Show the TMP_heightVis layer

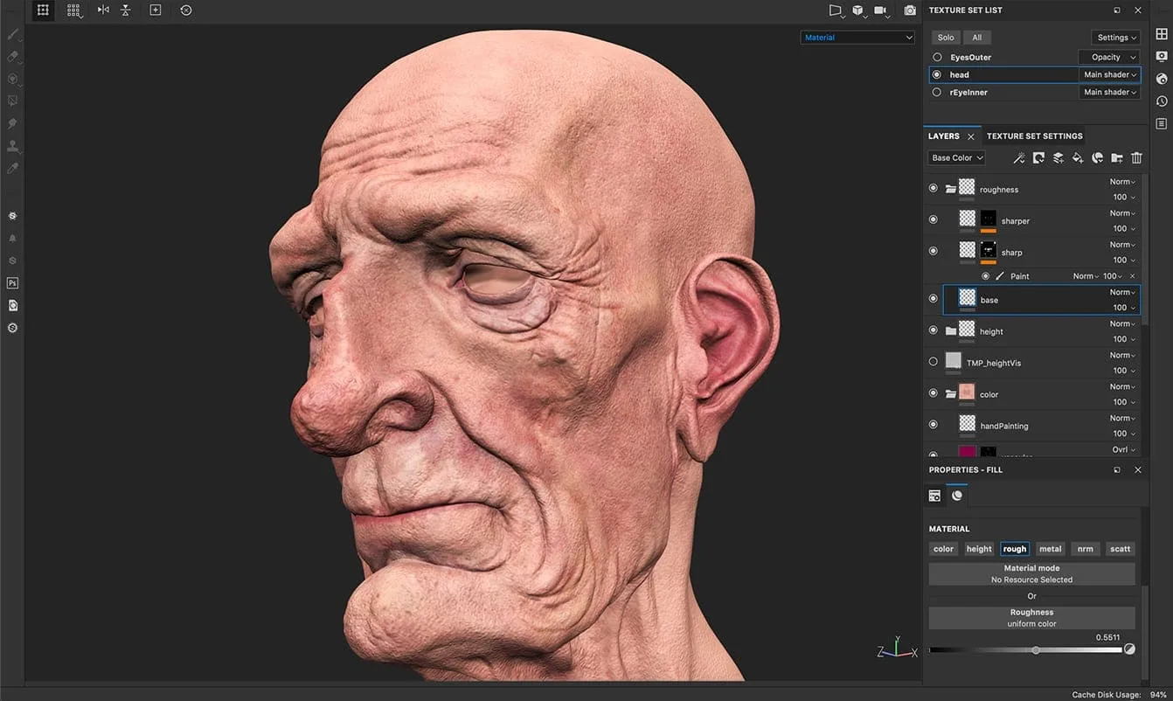[934, 362]
